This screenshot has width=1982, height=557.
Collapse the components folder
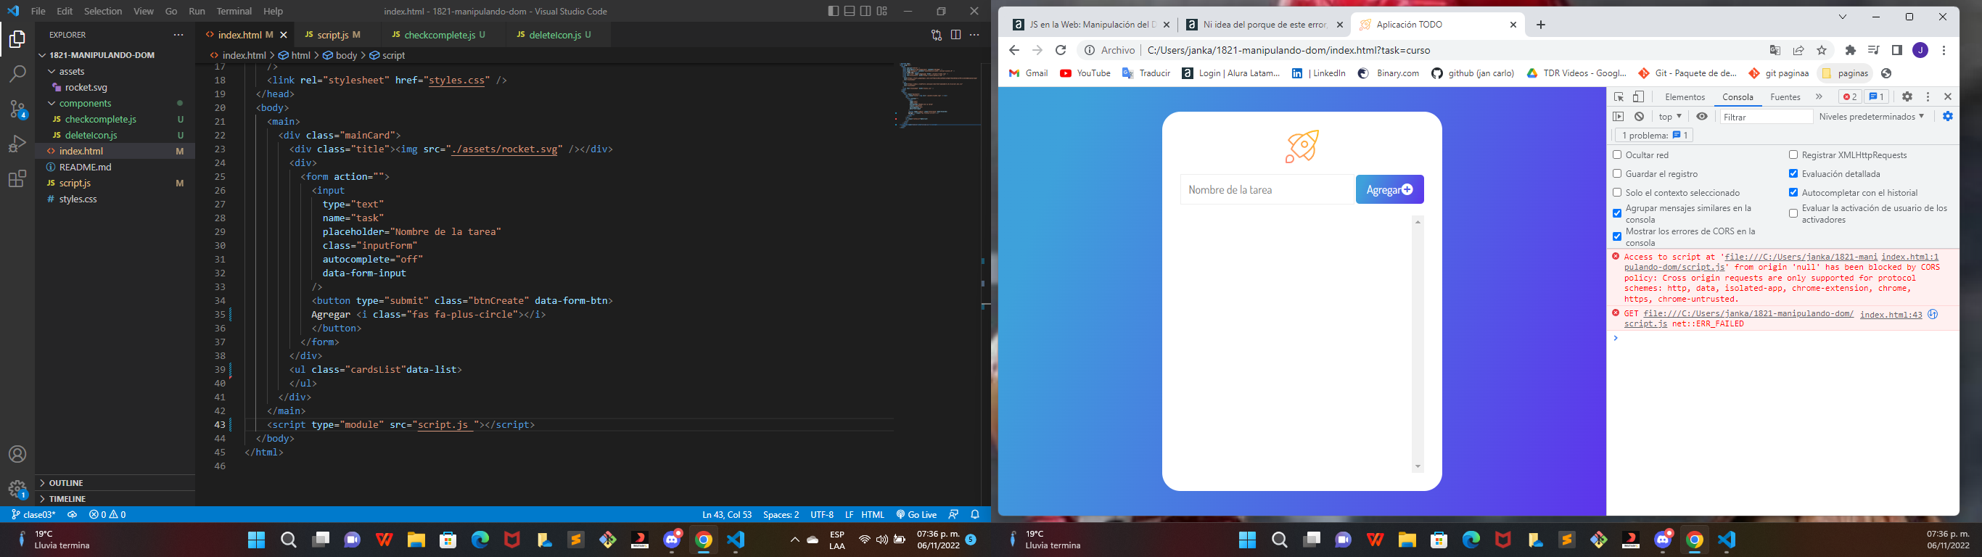click(x=86, y=103)
